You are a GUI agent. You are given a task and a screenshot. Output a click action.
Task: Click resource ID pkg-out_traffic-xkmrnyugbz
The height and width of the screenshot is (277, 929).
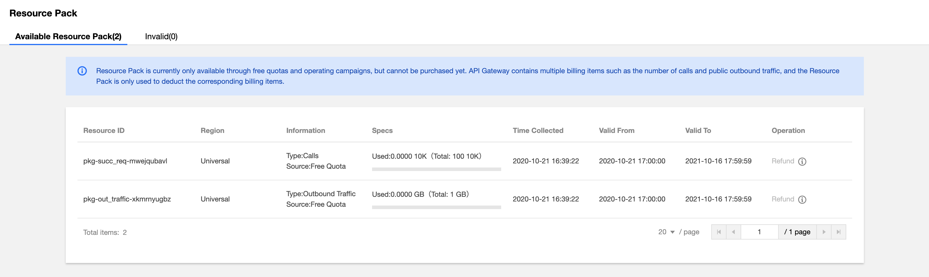pos(127,199)
